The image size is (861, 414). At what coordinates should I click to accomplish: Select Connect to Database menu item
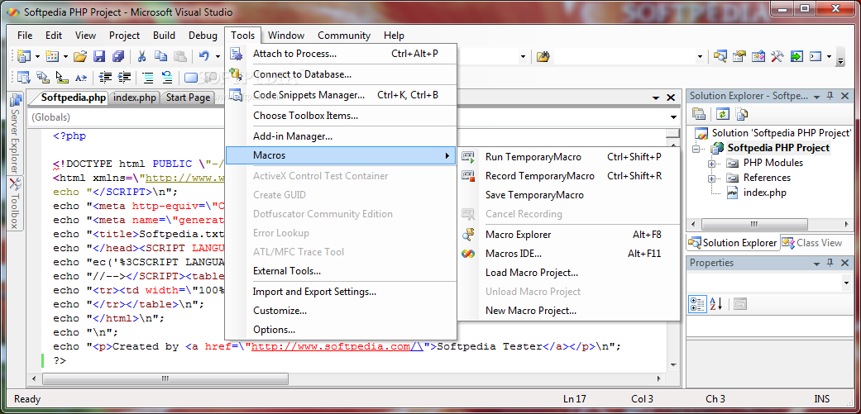click(x=341, y=74)
